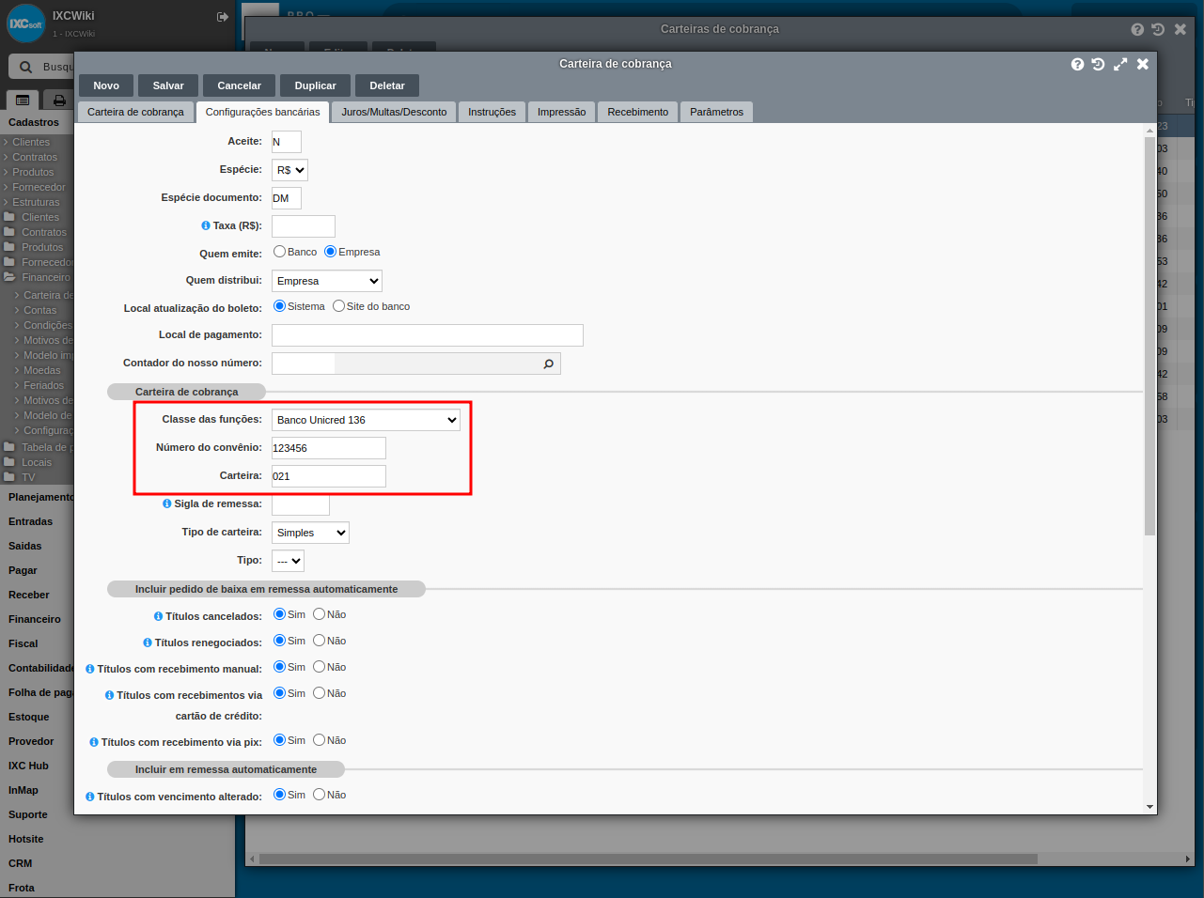Open the Espécie R$ dropdown
Viewport: 1204px width, 898px height.
tap(289, 170)
